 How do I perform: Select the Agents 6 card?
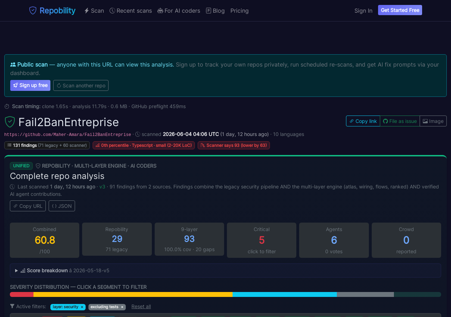tap(334, 240)
